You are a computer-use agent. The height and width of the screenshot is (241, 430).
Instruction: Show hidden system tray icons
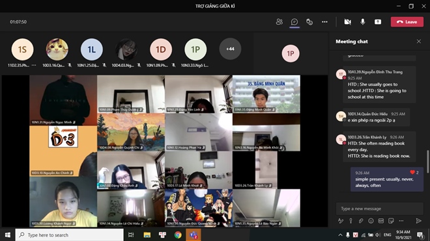(x=340, y=235)
